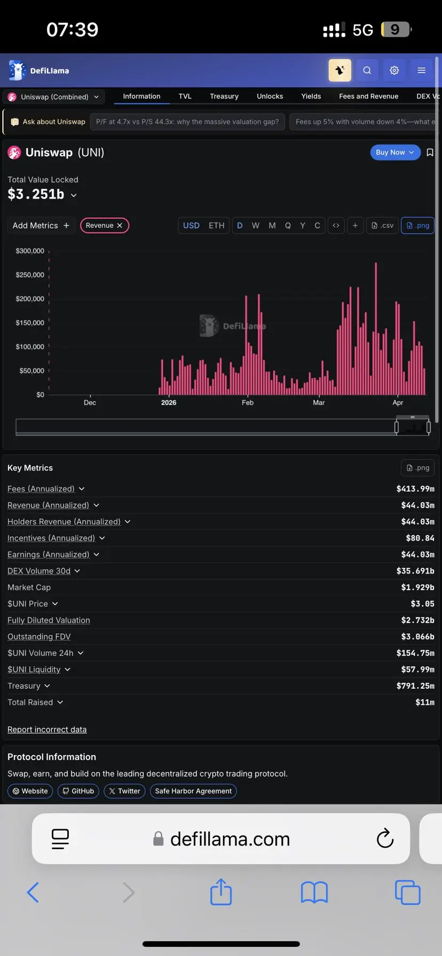
Task: Tap the defillama.com address field
Action: 222,839
